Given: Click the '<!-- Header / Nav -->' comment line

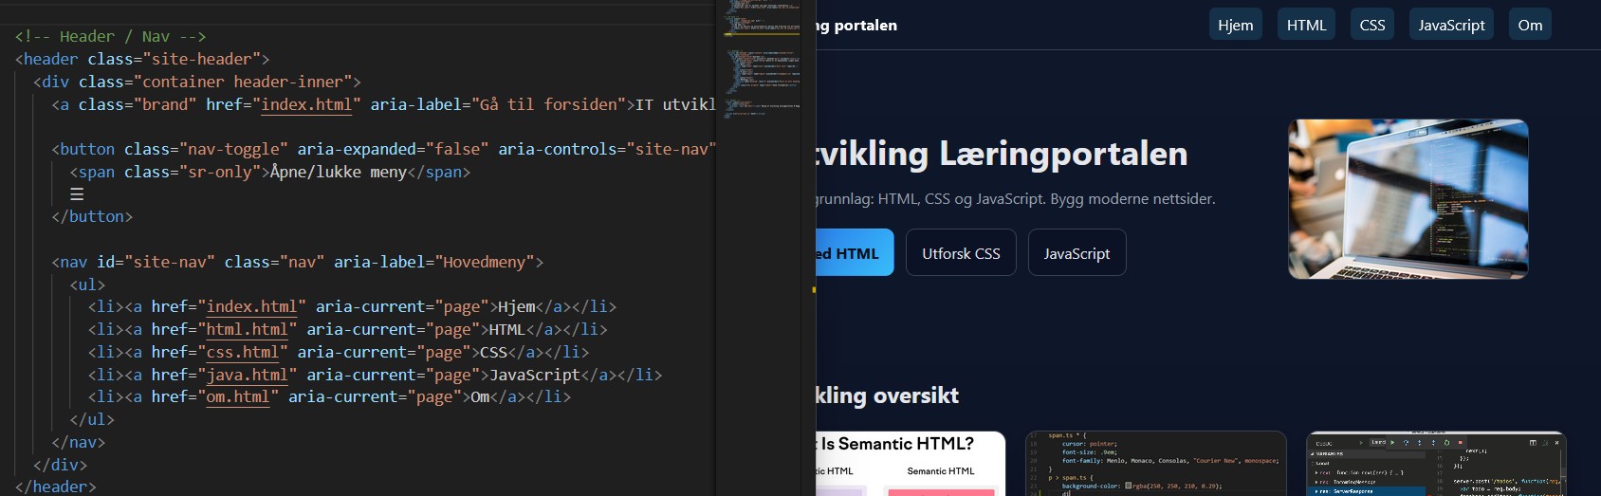Looking at the screenshot, I should 110,36.
